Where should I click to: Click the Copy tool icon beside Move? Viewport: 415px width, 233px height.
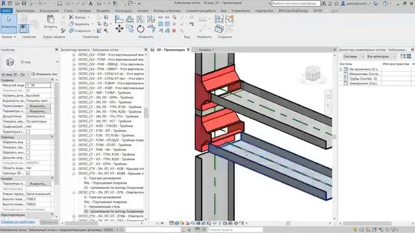tap(130, 28)
